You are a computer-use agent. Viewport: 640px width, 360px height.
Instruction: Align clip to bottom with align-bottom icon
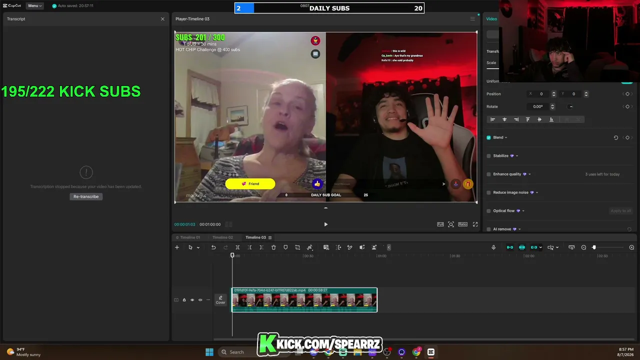coord(551,119)
